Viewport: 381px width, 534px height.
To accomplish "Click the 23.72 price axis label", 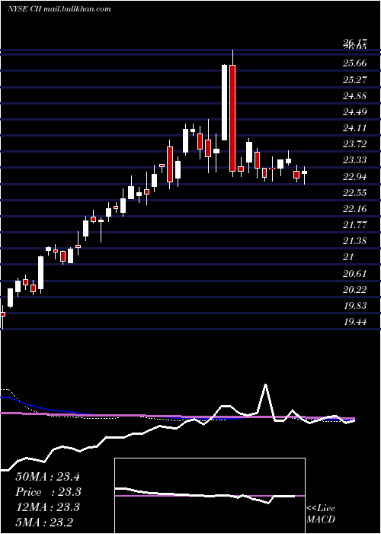I will pos(355,143).
